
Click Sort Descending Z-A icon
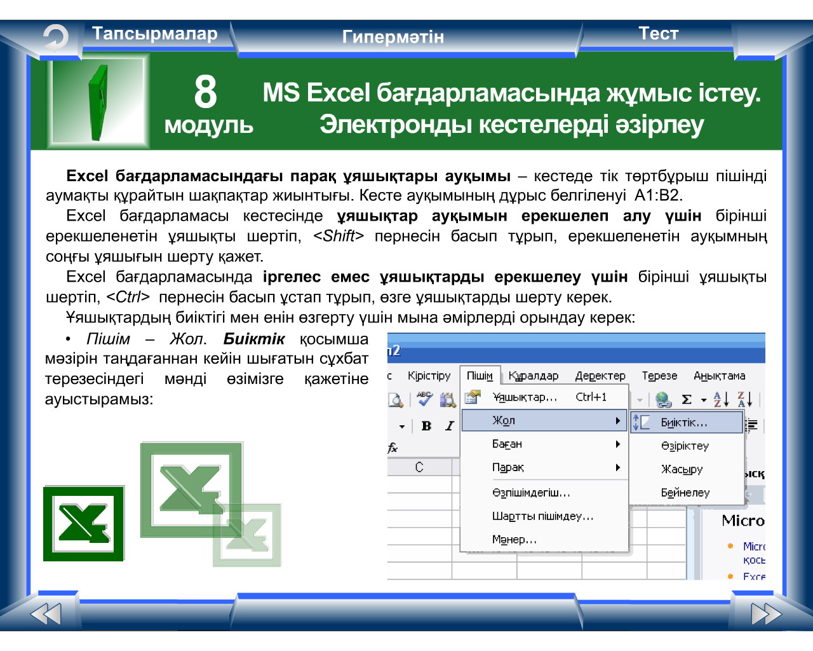coord(744,399)
